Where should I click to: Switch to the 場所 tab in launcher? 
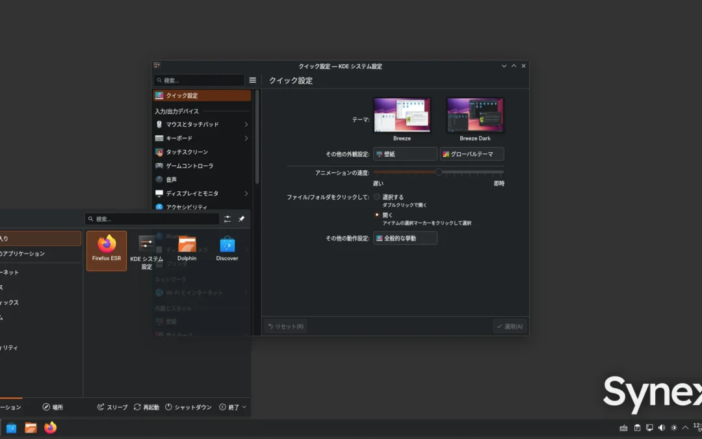point(53,406)
